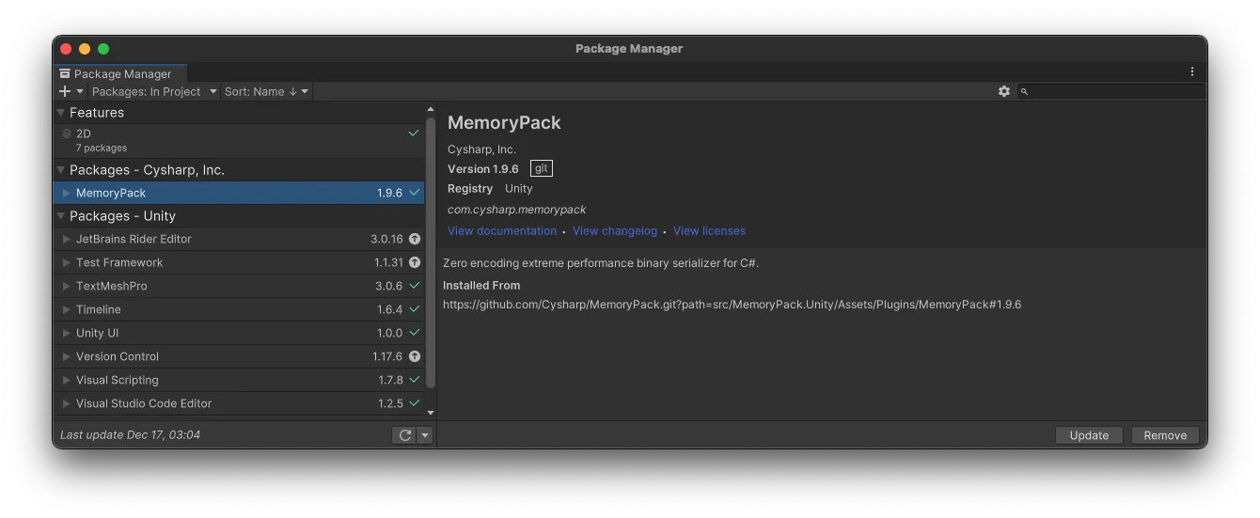
Task: Select the Package Manager tab
Action: pos(120,73)
